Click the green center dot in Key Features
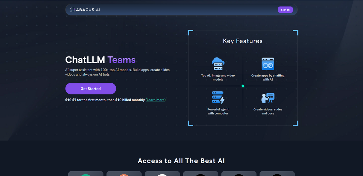 243,86
